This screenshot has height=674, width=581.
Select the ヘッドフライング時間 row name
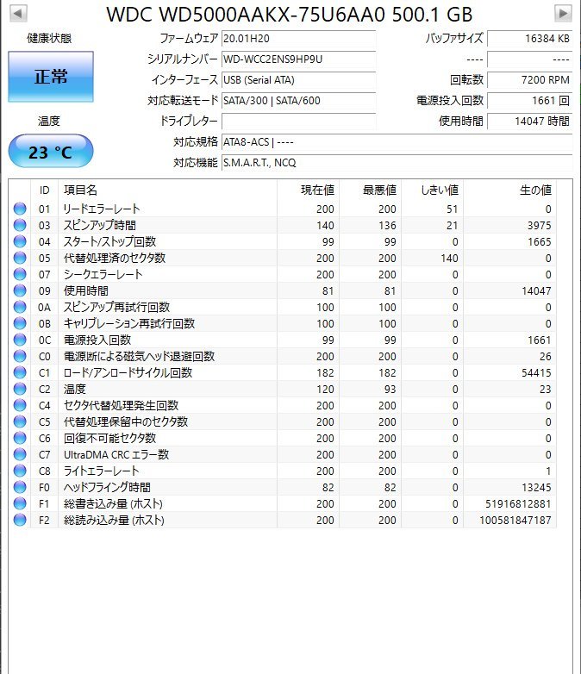click(107, 487)
